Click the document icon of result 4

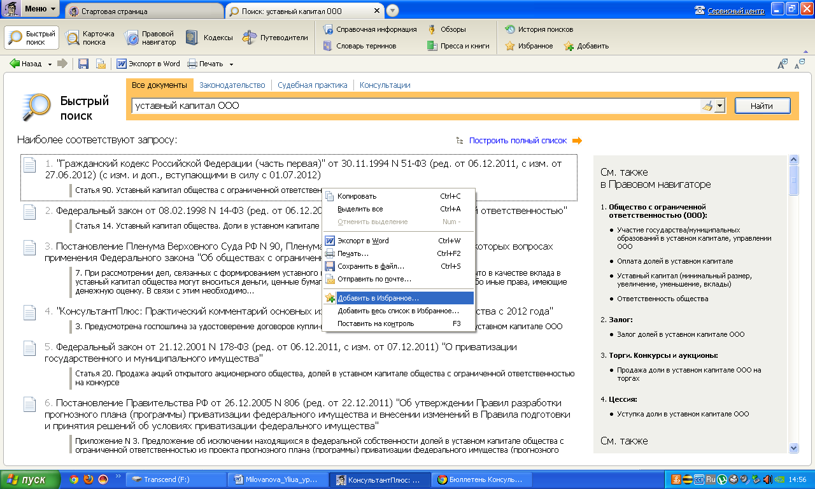[x=29, y=313]
